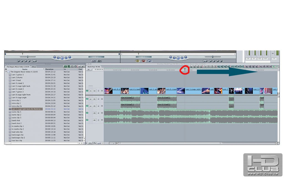
Task: Toggle Auto Select on the V1 track
Action: (x=102, y=91)
